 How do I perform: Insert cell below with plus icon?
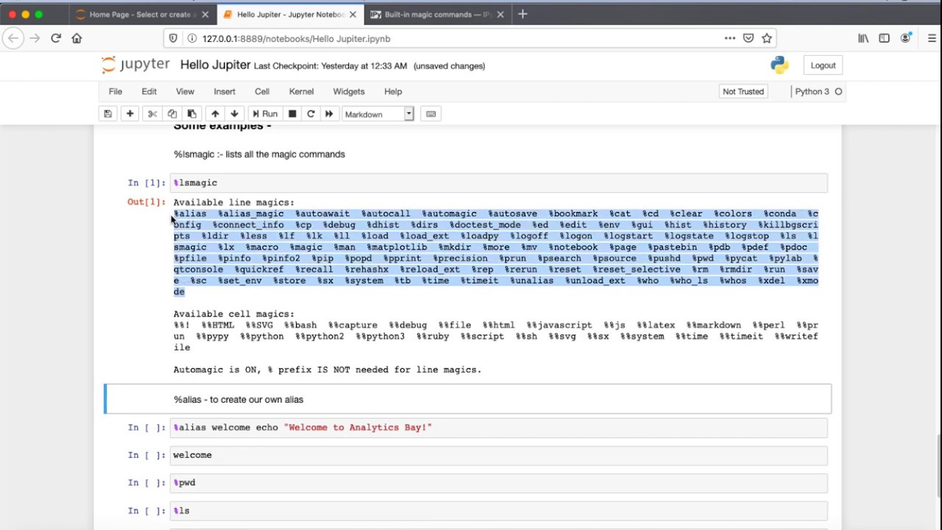[x=130, y=114]
